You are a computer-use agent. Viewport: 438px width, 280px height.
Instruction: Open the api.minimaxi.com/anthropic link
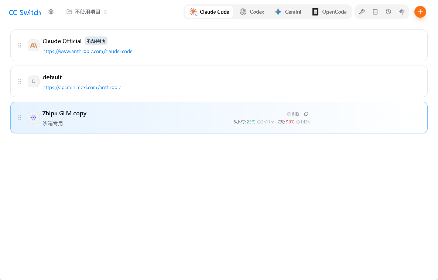click(82, 87)
